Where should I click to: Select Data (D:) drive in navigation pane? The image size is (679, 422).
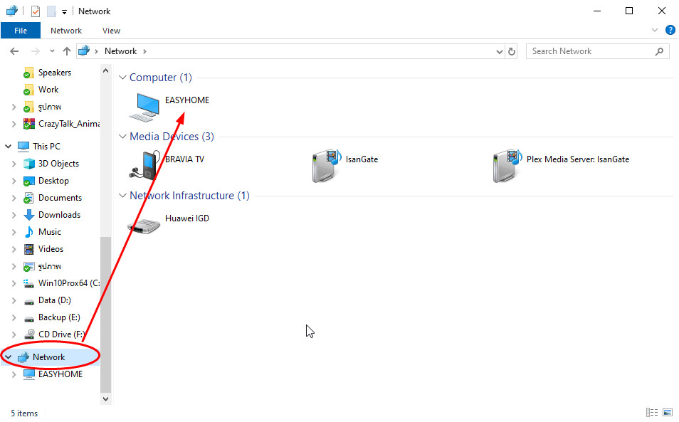(54, 300)
